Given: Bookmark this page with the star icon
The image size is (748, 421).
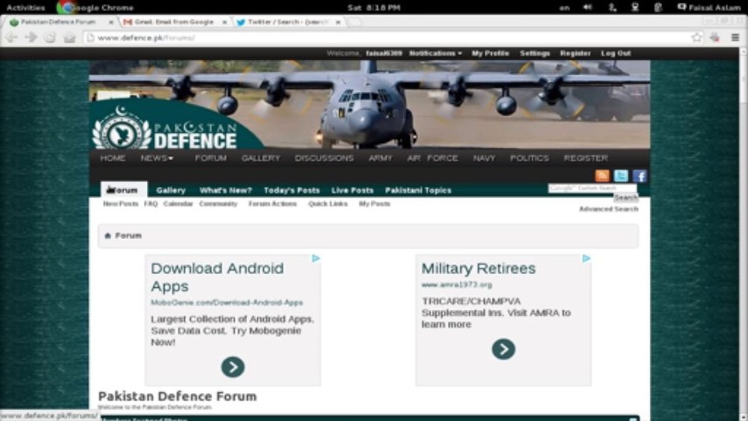Looking at the screenshot, I should (697, 37).
